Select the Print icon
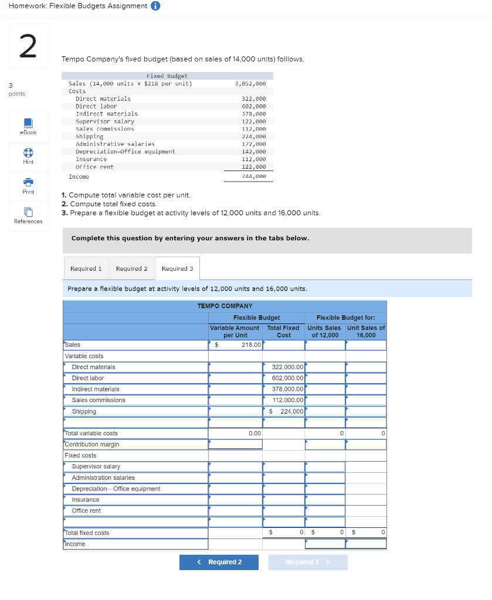The width and height of the screenshot is (492, 600). (28, 185)
